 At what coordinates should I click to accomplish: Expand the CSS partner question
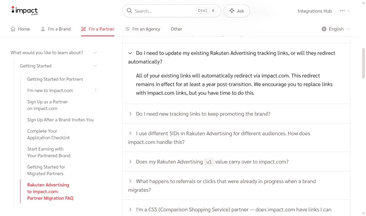pos(236,209)
